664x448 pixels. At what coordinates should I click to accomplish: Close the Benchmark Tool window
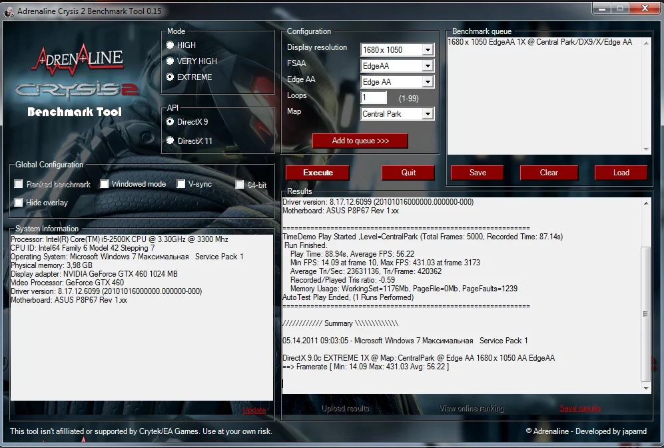click(x=645, y=9)
